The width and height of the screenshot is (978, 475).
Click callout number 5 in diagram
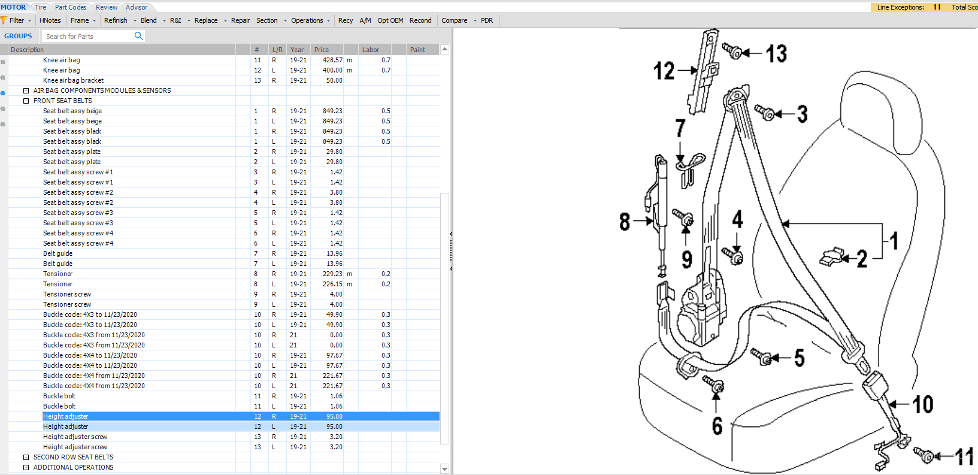point(800,358)
